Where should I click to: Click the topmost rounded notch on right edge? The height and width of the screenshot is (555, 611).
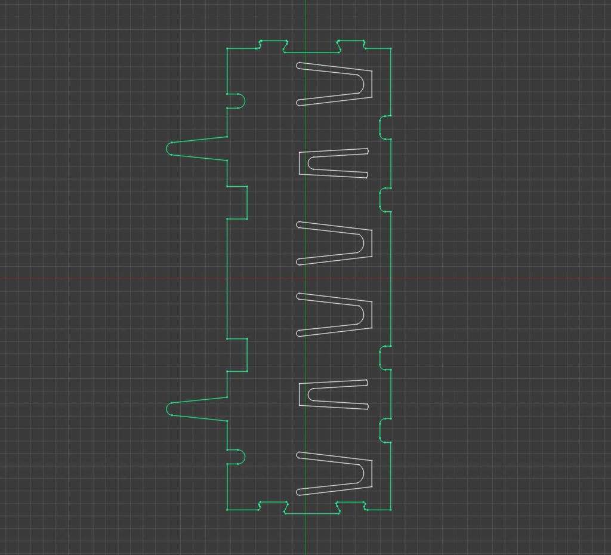[380, 127]
